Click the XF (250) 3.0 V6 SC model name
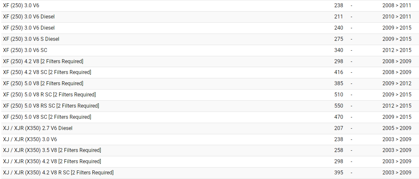The height and width of the screenshot is (179, 419). (x=25, y=50)
